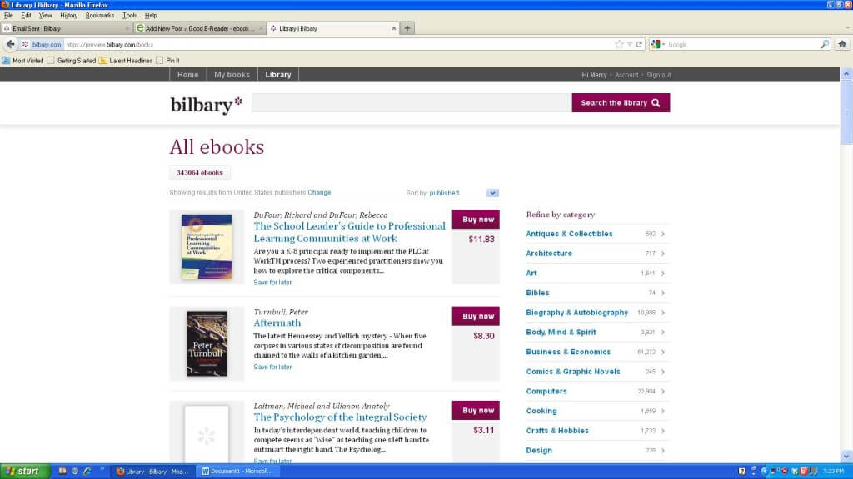Viewport: 853px width, 479px height.
Task: Open the Aftermath book cover thumbnail
Action: 207,343
